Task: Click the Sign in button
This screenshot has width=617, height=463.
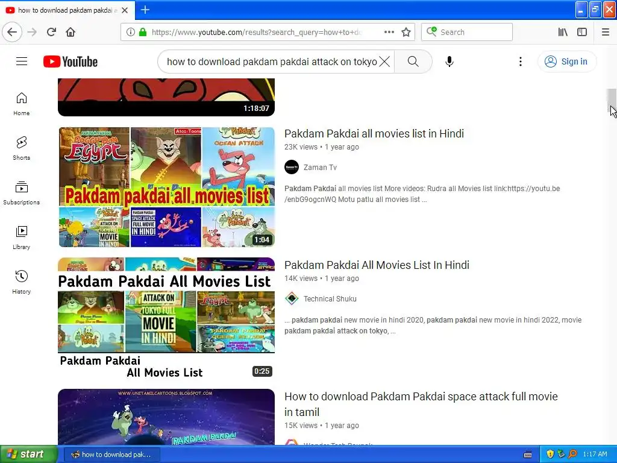Action: 566,61
